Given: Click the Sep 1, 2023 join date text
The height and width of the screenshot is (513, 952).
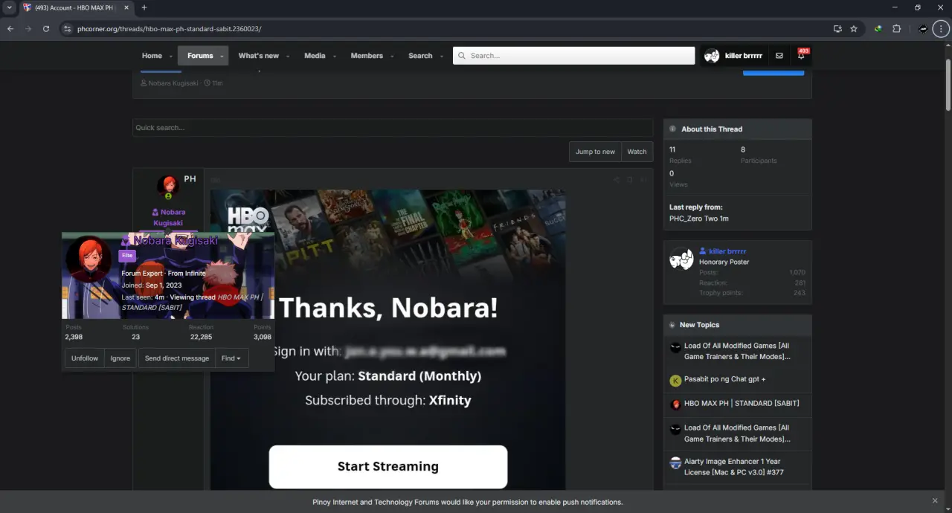Looking at the screenshot, I should point(164,285).
